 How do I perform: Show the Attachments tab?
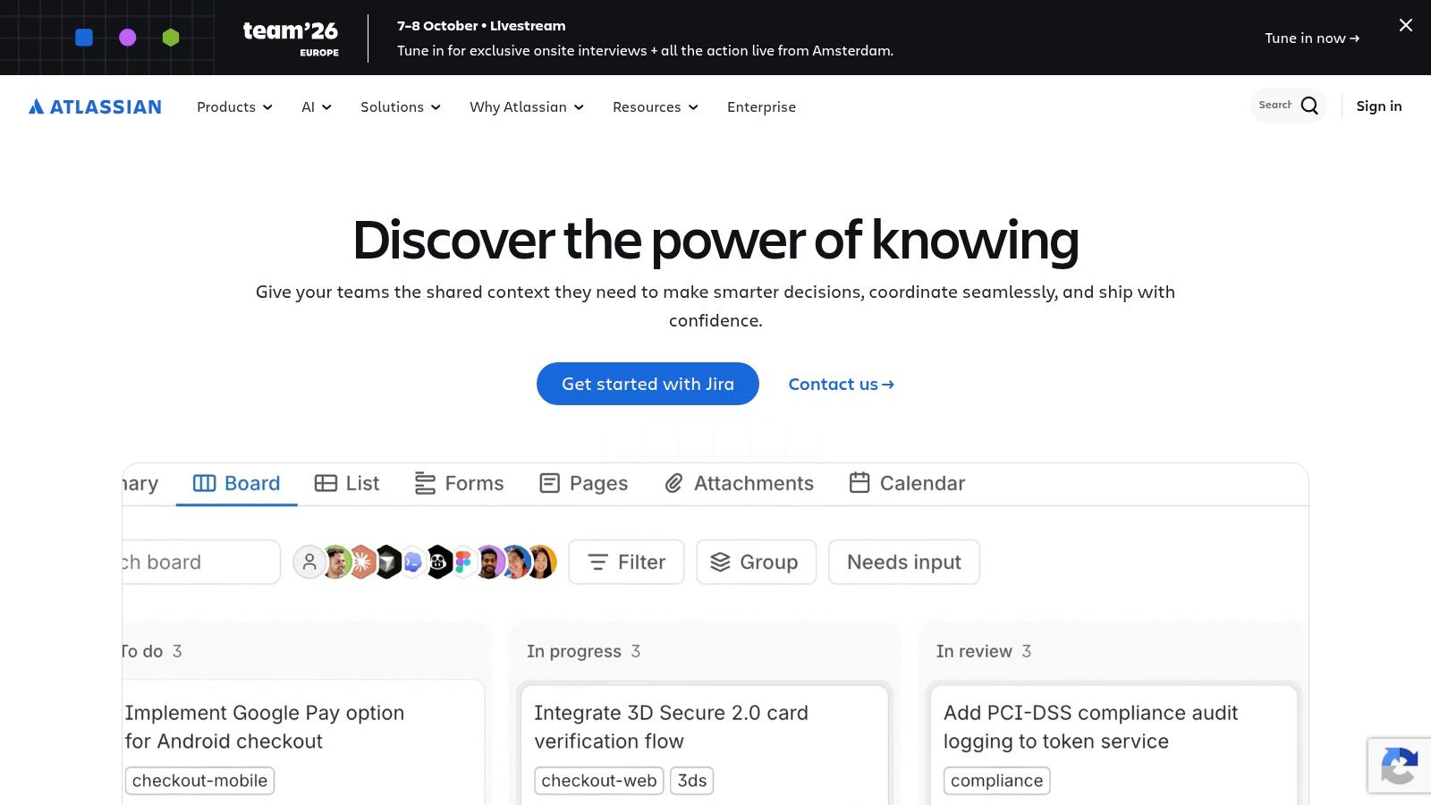click(739, 483)
